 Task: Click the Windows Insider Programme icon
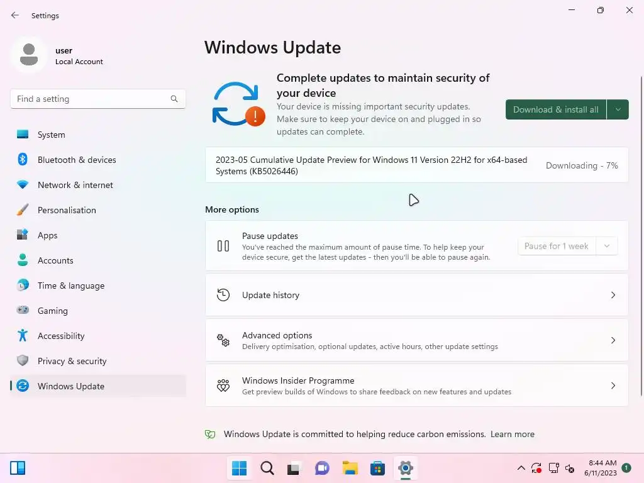[223, 386]
